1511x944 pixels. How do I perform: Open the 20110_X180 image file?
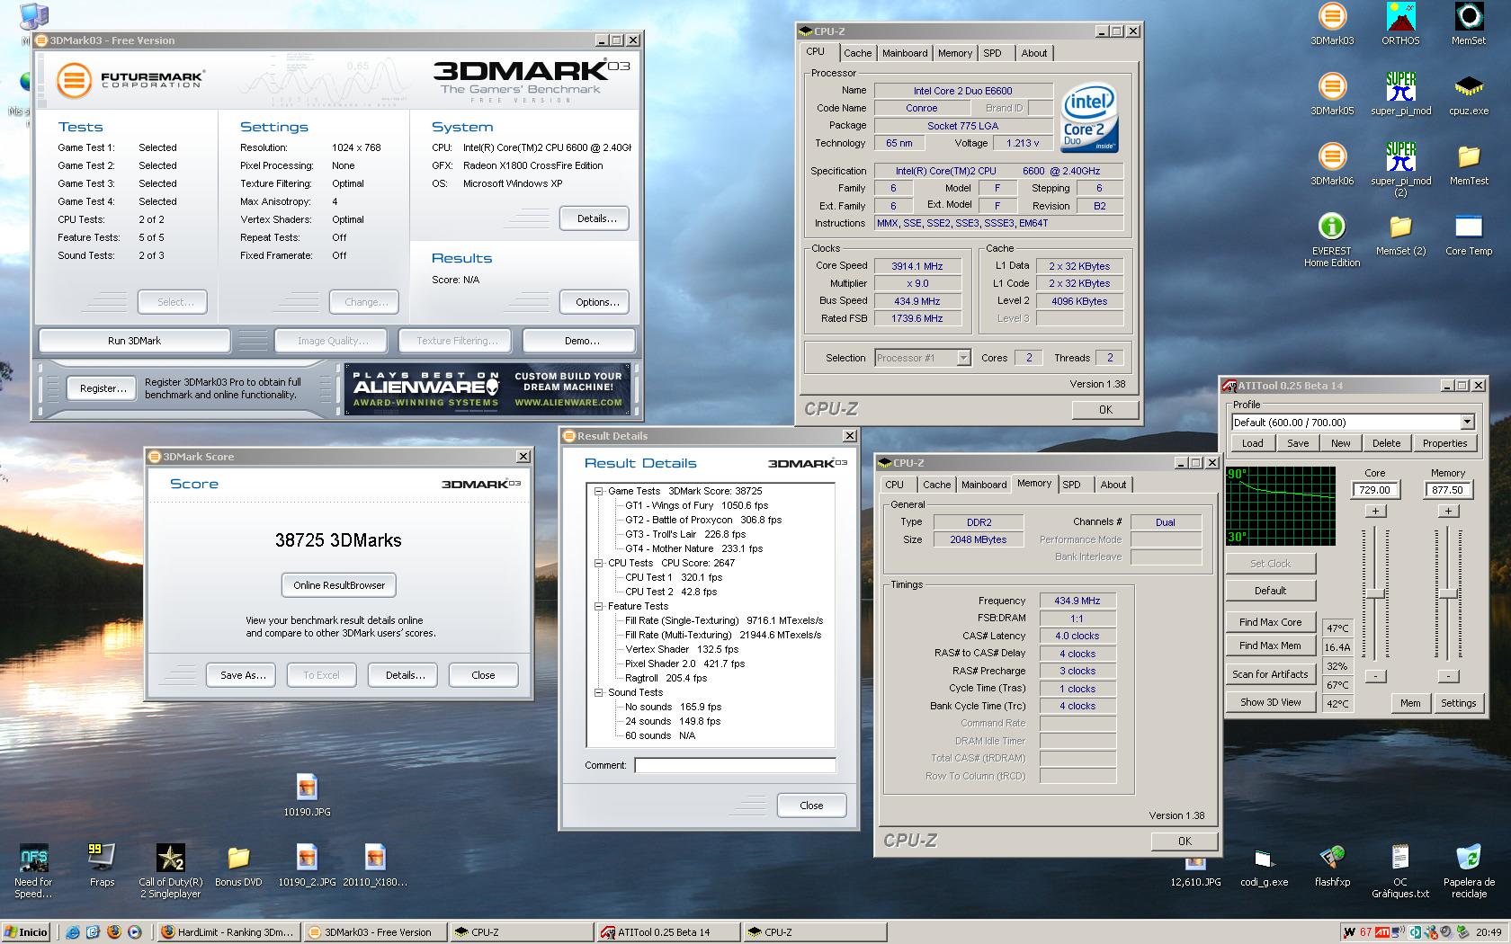pos(375,866)
